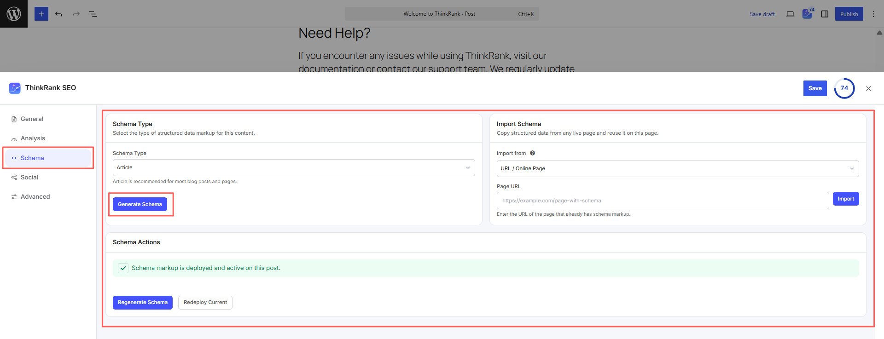Open the Import from dropdown

click(678, 168)
